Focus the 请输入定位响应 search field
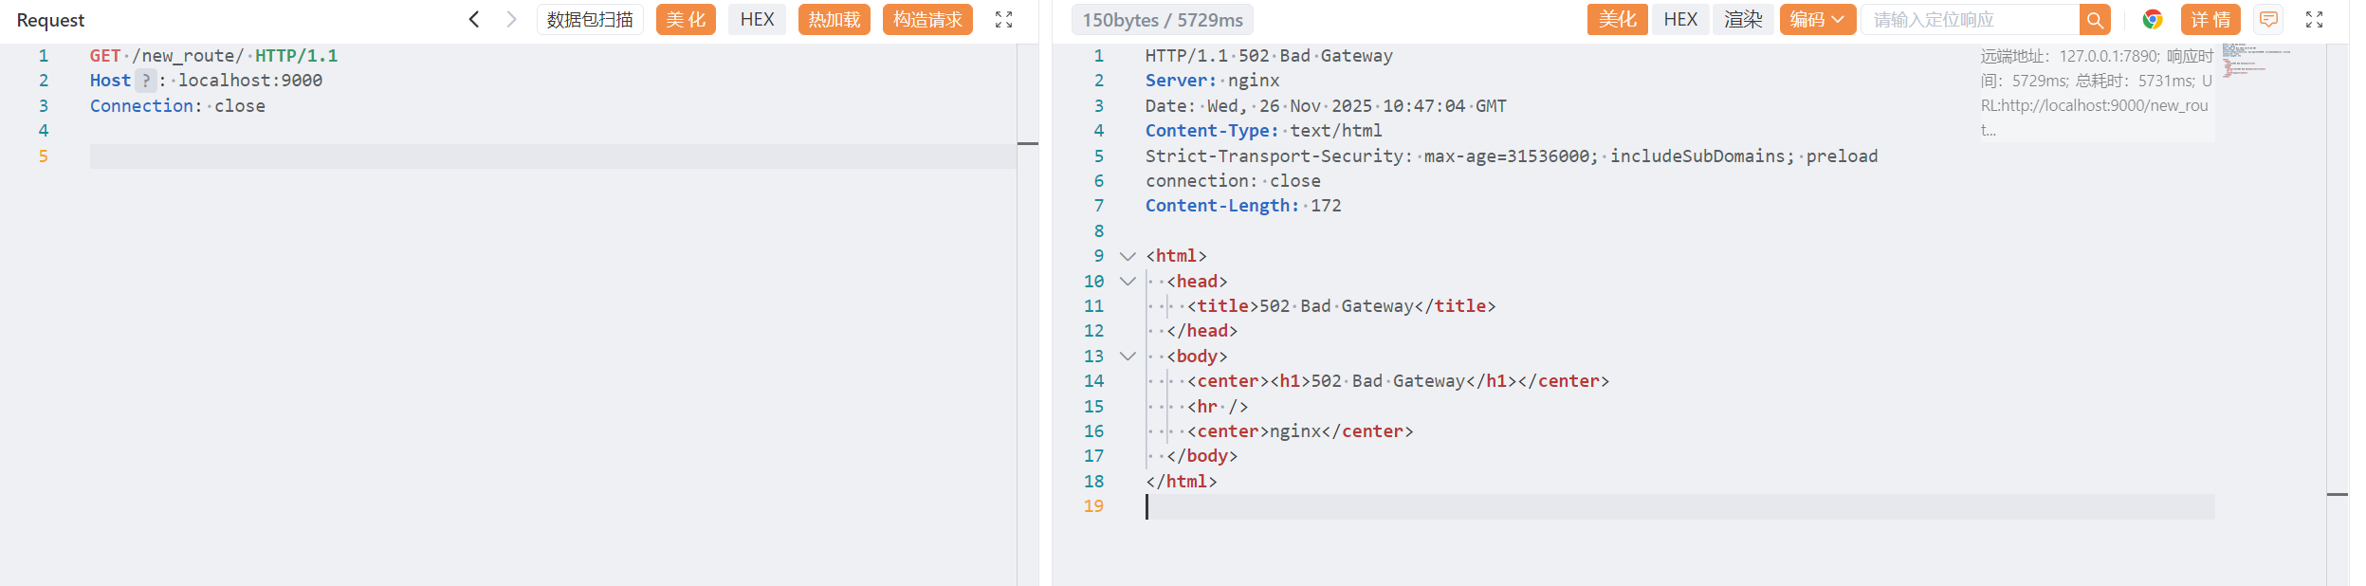2366x586 pixels. coord(1970,19)
